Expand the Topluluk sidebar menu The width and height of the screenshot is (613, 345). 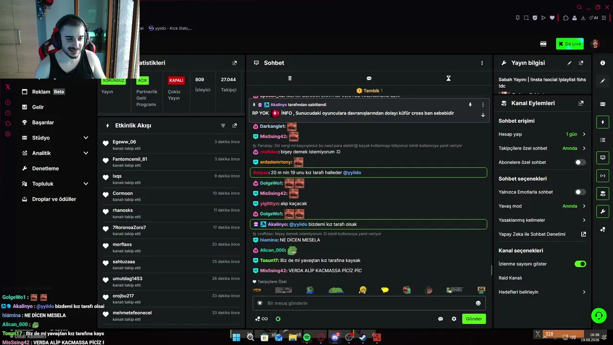point(55,184)
